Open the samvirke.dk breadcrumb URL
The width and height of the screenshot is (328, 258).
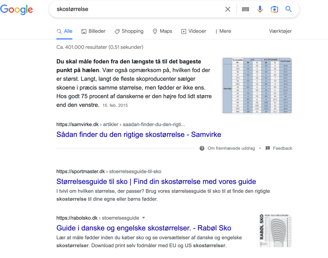click(121, 125)
